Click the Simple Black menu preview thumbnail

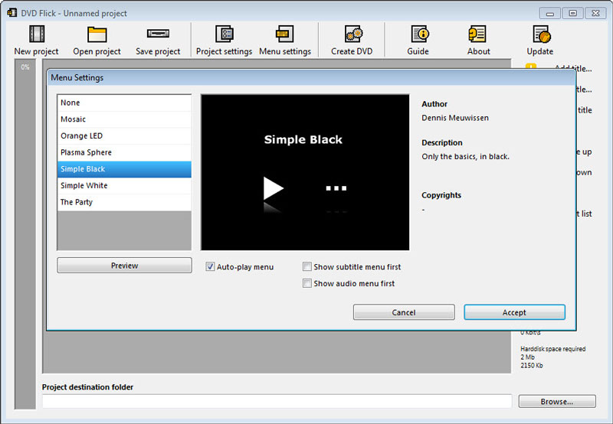(x=305, y=172)
